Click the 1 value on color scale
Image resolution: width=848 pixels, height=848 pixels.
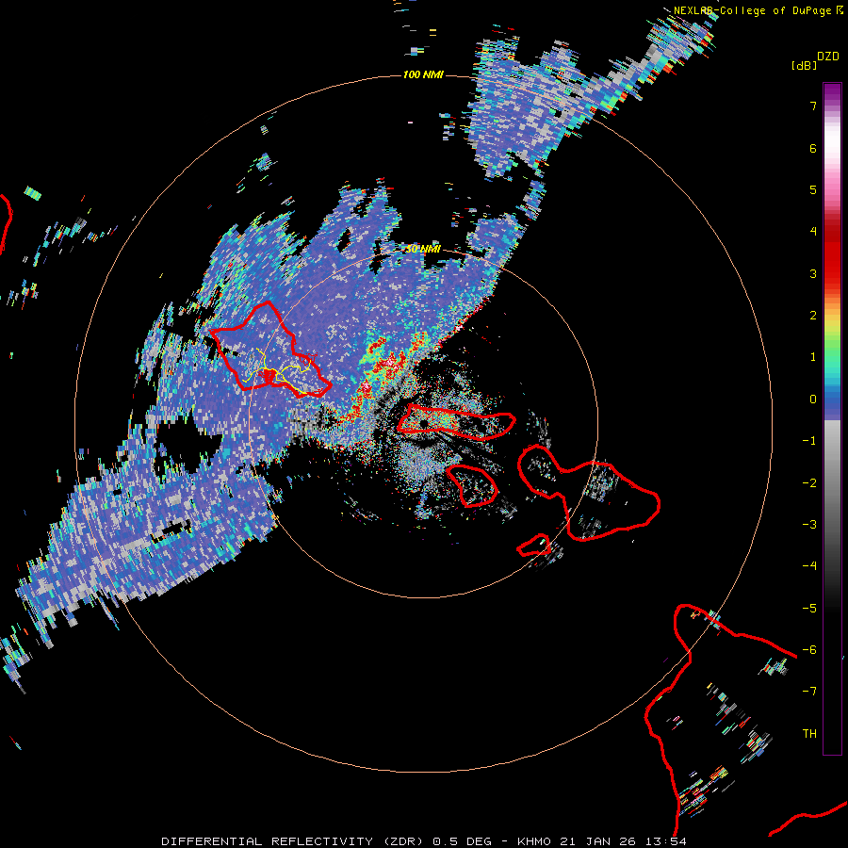pos(813,357)
